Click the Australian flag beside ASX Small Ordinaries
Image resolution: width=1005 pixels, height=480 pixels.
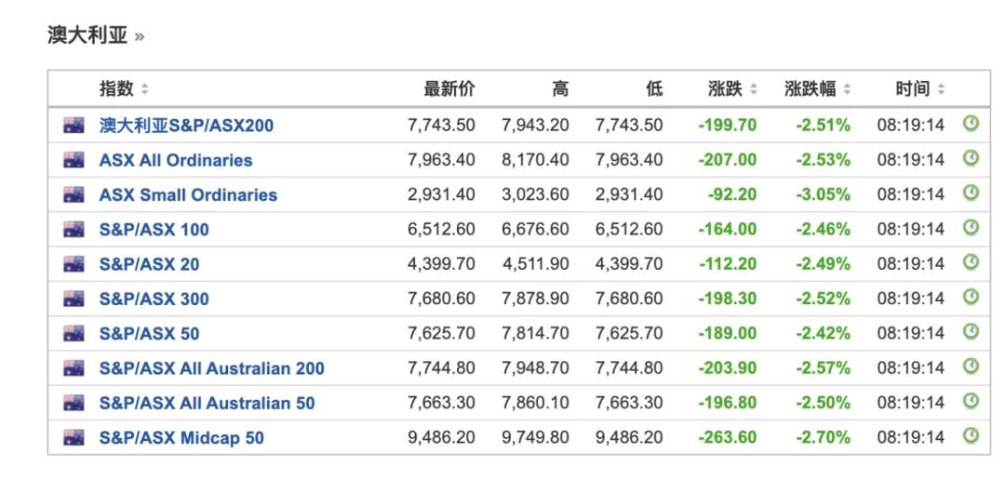click(74, 194)
